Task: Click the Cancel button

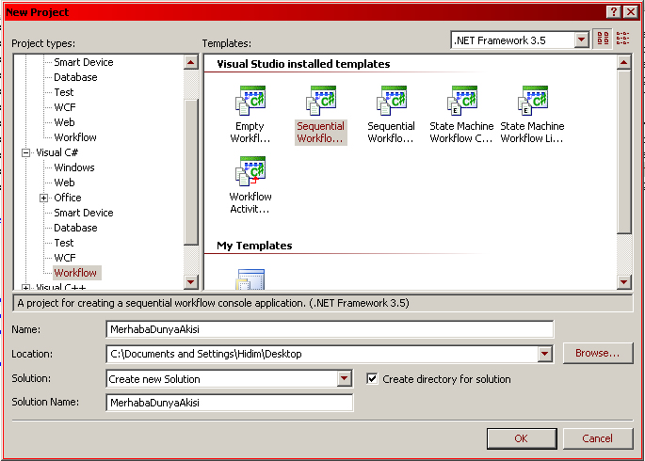Action: [x=598, y=438]
